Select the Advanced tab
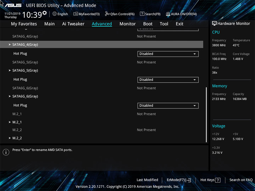255x191 pixels. click(102, 24)
